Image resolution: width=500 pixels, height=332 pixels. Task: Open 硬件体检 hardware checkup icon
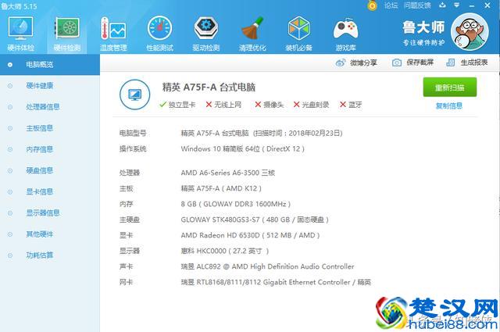click(21, 34)
